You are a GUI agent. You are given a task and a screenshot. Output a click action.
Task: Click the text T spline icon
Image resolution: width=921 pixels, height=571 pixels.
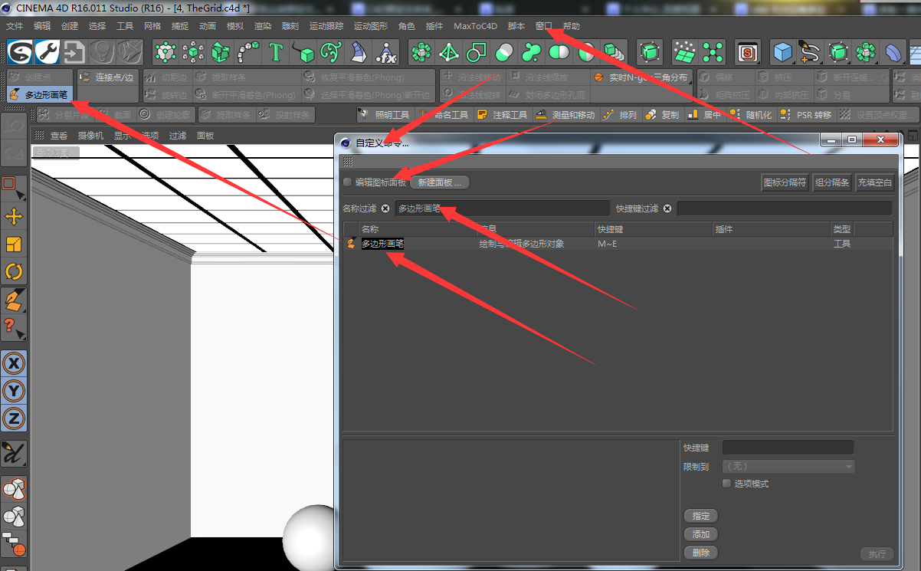coord(276,52)
